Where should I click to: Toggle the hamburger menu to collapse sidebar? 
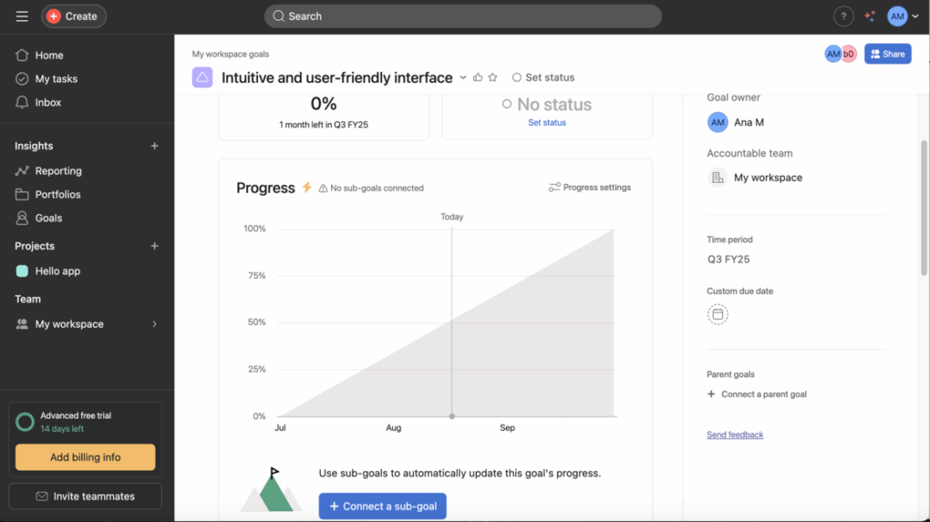point(22,16)
